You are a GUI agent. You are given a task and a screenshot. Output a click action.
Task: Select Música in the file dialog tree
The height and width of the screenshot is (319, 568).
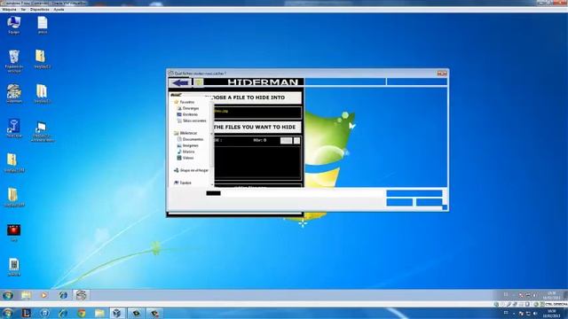tap(188, 152)
